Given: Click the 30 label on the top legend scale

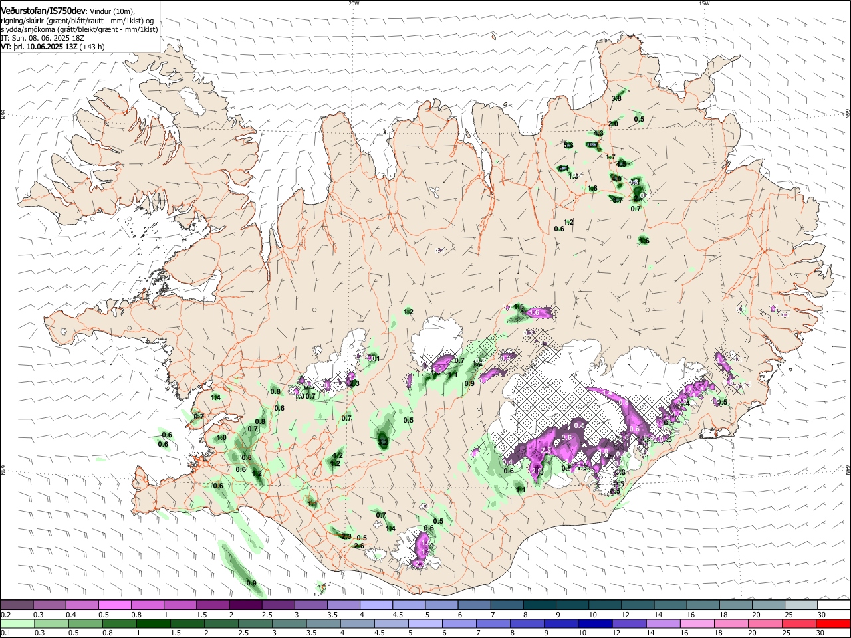Looking at the screenshot, I should (822, 615).
